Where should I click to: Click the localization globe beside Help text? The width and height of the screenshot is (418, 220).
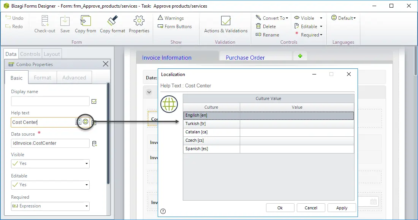click(85, 122)
